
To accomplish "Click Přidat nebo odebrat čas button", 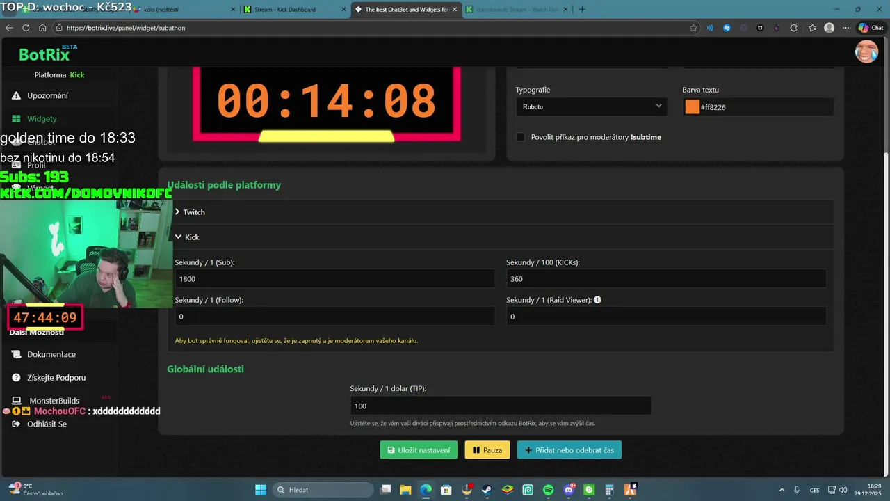I will [x=569, y=450].
